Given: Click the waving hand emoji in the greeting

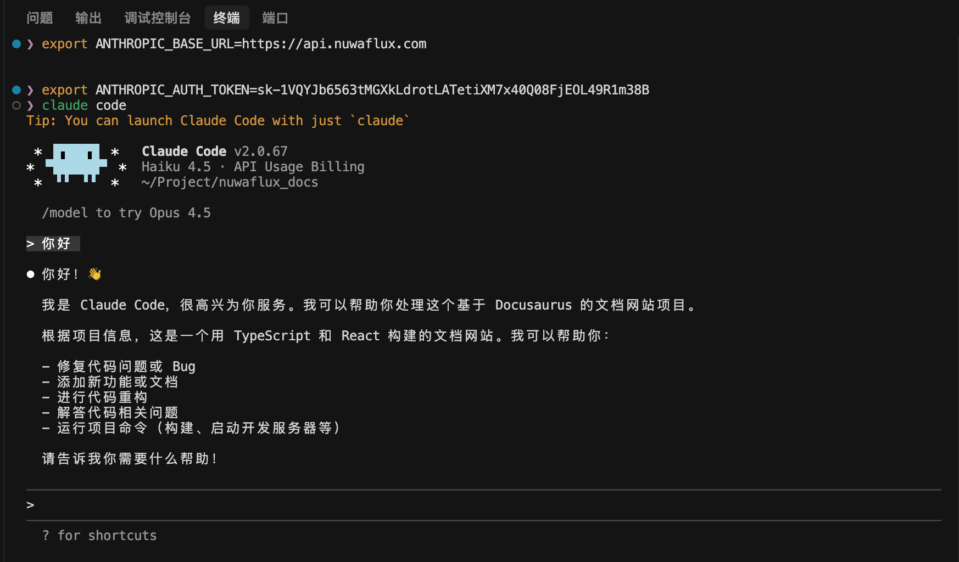Looking at the screenshot, I should (94, 273).
